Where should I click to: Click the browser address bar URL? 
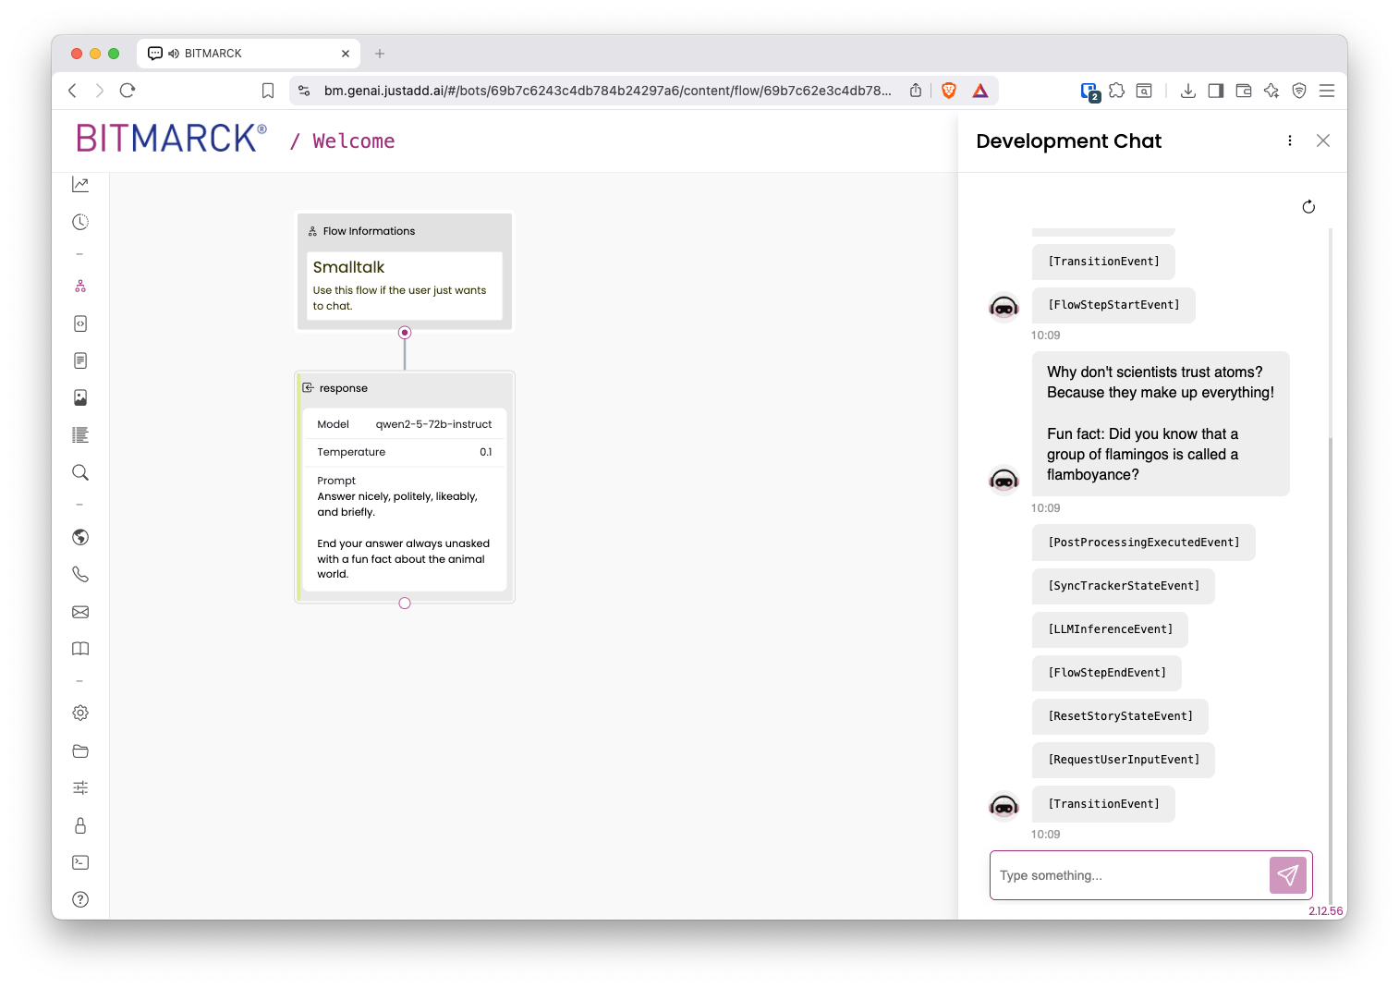607,91
